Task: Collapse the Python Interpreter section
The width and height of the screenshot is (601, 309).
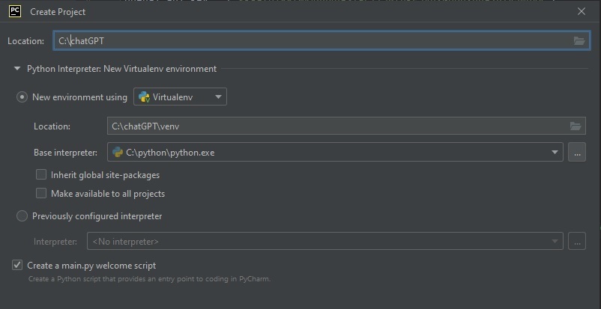Action: click(x=17, y=69)
